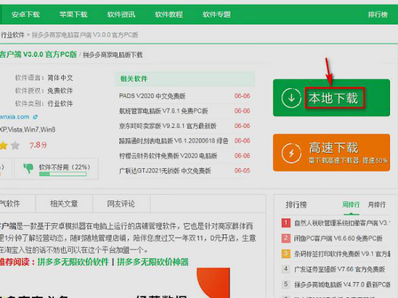398x298 pixels.
Task: Open the 苹果下载 navigation menu
Action: [x=74, y=15]
